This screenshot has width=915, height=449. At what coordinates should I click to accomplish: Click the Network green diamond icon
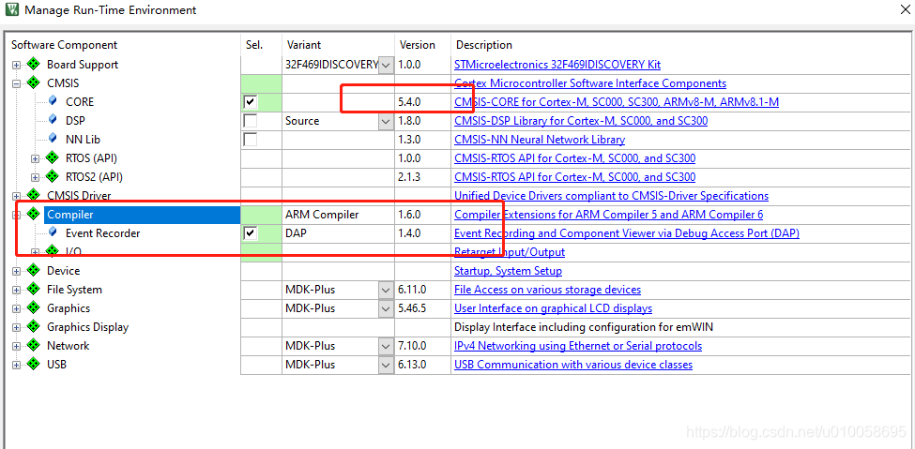[33, 345]
